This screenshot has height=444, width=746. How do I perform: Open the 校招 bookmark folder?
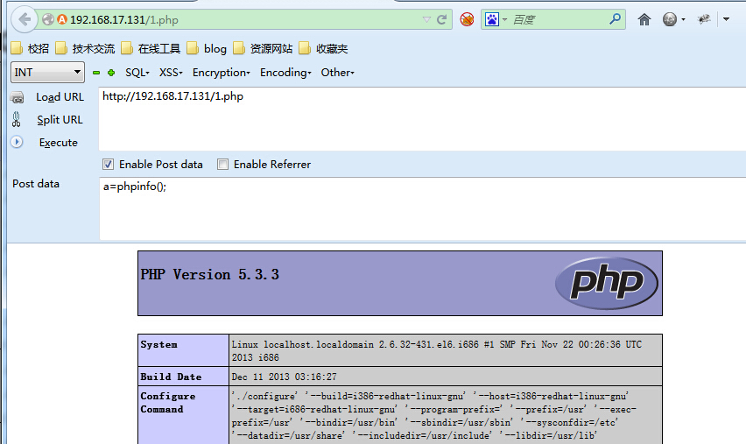pos(30,48)
